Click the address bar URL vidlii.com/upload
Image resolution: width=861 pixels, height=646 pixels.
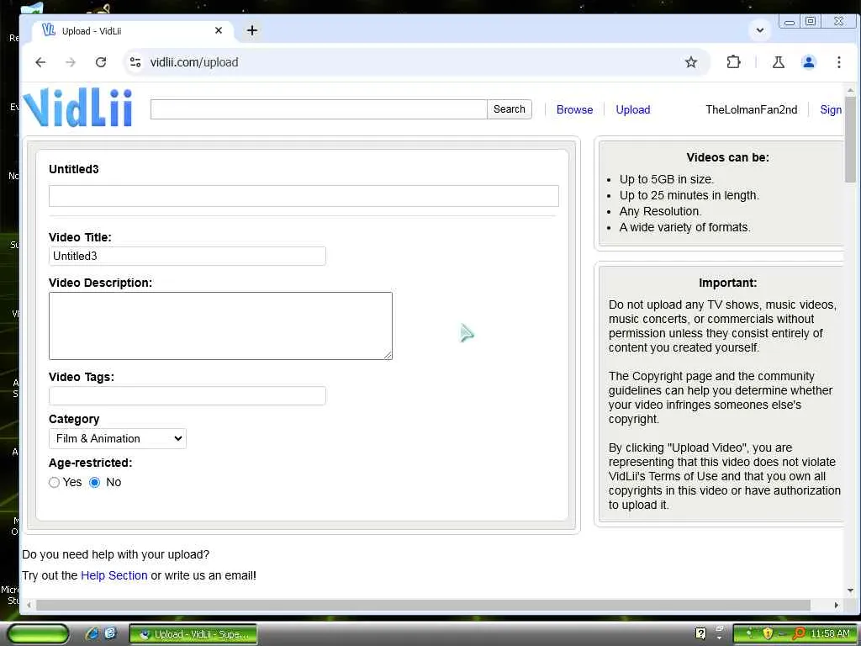[x=194, y=62]
